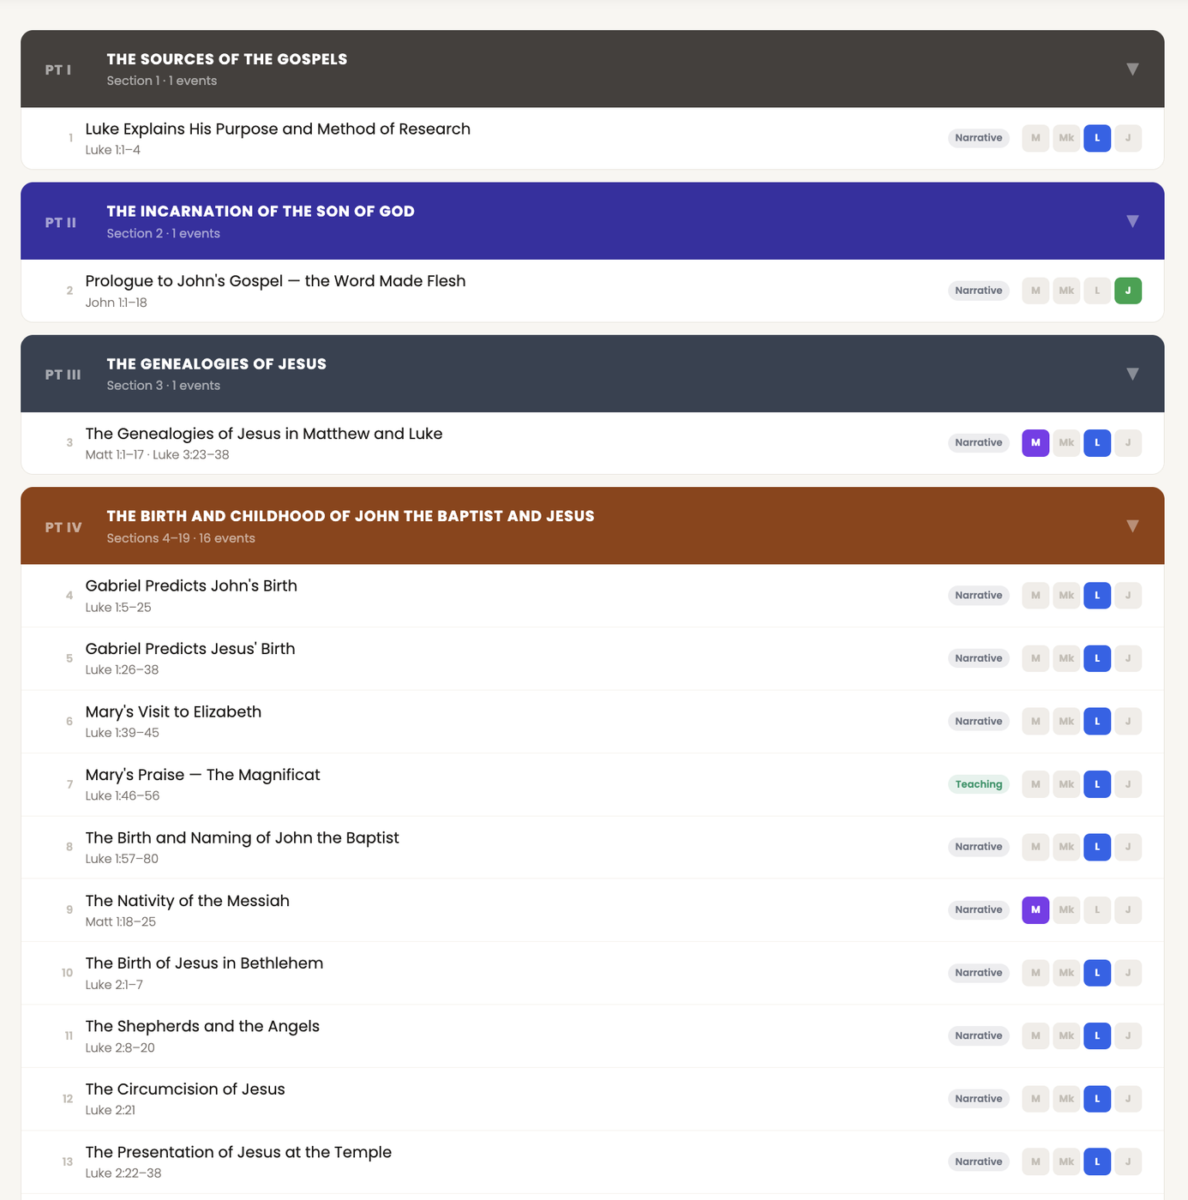This screenshot has width=1188, height=1200.
Task: Click the blue L badge on Mary's Visit to Elizabeth
Action: tap(1097, 722)
